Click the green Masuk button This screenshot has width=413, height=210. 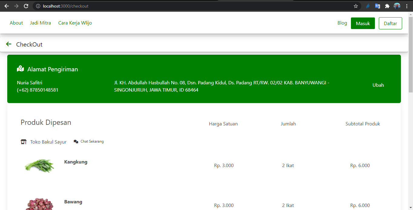[362, 23]
